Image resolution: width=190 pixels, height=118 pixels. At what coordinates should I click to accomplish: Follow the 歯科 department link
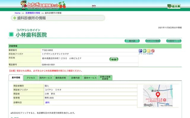tap(47, 102)
